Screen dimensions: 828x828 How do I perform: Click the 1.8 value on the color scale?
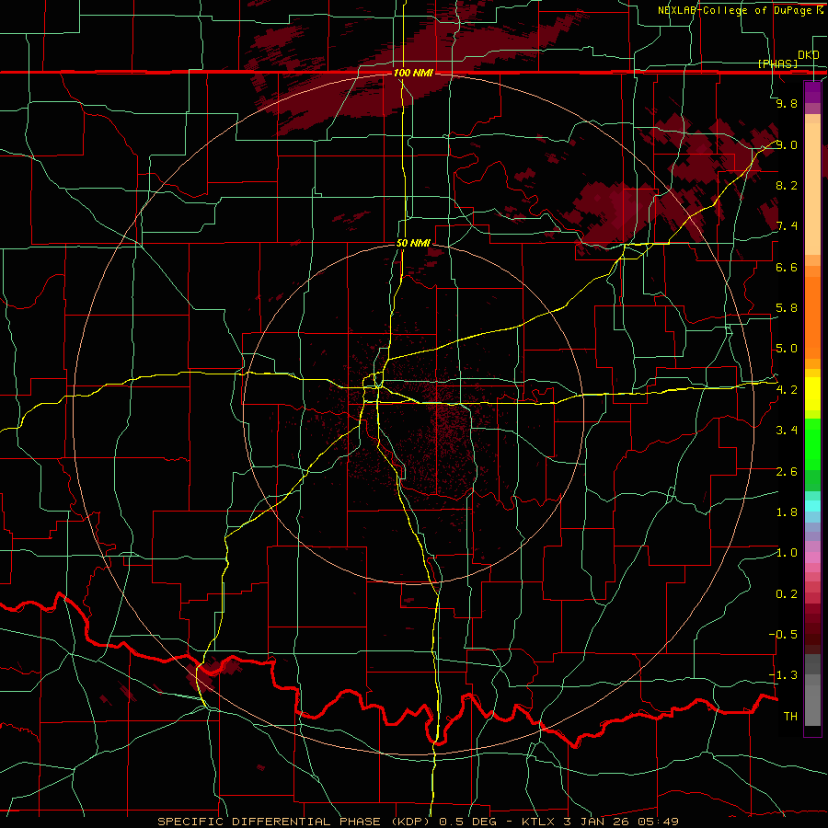tap(787, 512)
